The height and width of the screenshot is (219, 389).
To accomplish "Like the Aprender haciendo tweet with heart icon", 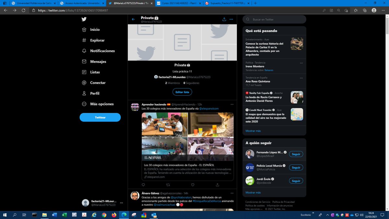I will (193, 185).
